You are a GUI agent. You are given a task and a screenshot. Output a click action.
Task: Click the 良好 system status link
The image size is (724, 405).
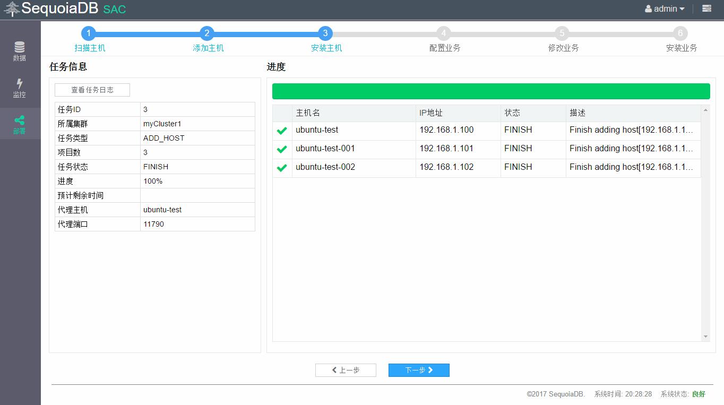click(699, 394)
